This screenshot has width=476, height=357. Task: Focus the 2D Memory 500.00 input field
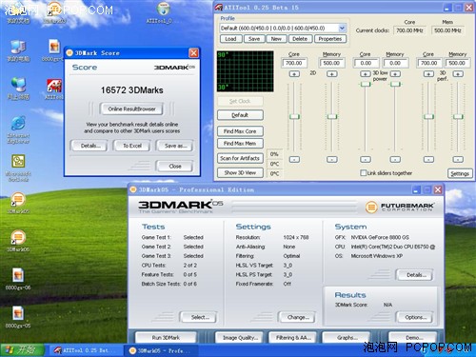coord(331,63)
